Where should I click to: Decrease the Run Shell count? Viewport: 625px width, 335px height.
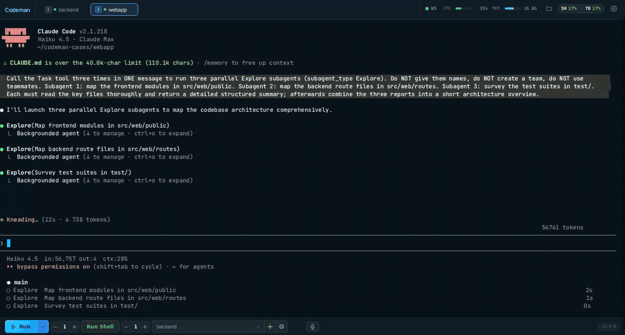point(126,327)
